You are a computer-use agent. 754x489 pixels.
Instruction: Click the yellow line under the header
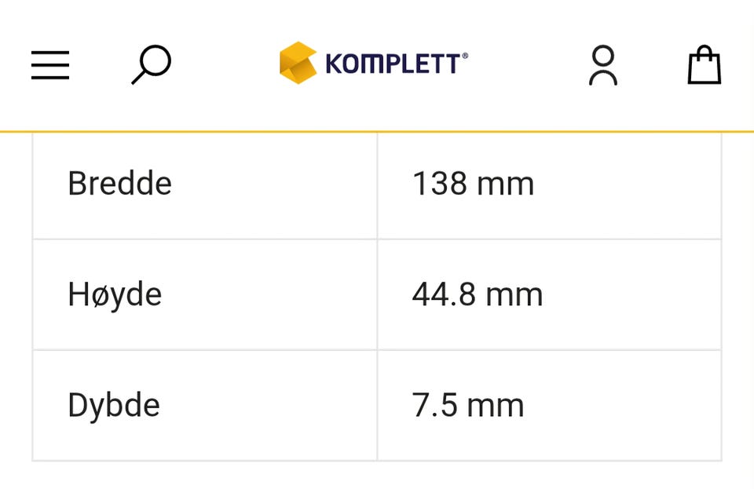pyautogui.click(x=377, y=131)
